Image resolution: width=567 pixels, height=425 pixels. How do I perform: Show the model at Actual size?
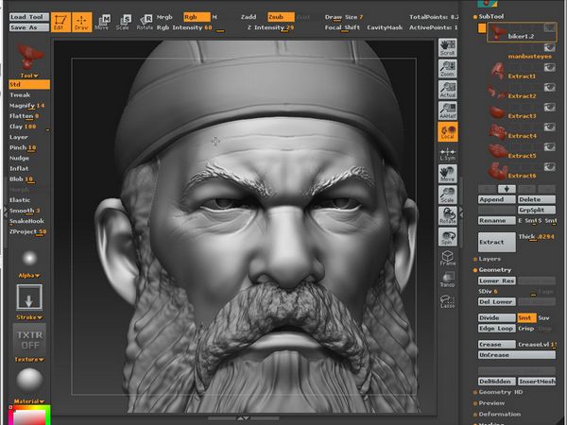(x=448, y=90)
